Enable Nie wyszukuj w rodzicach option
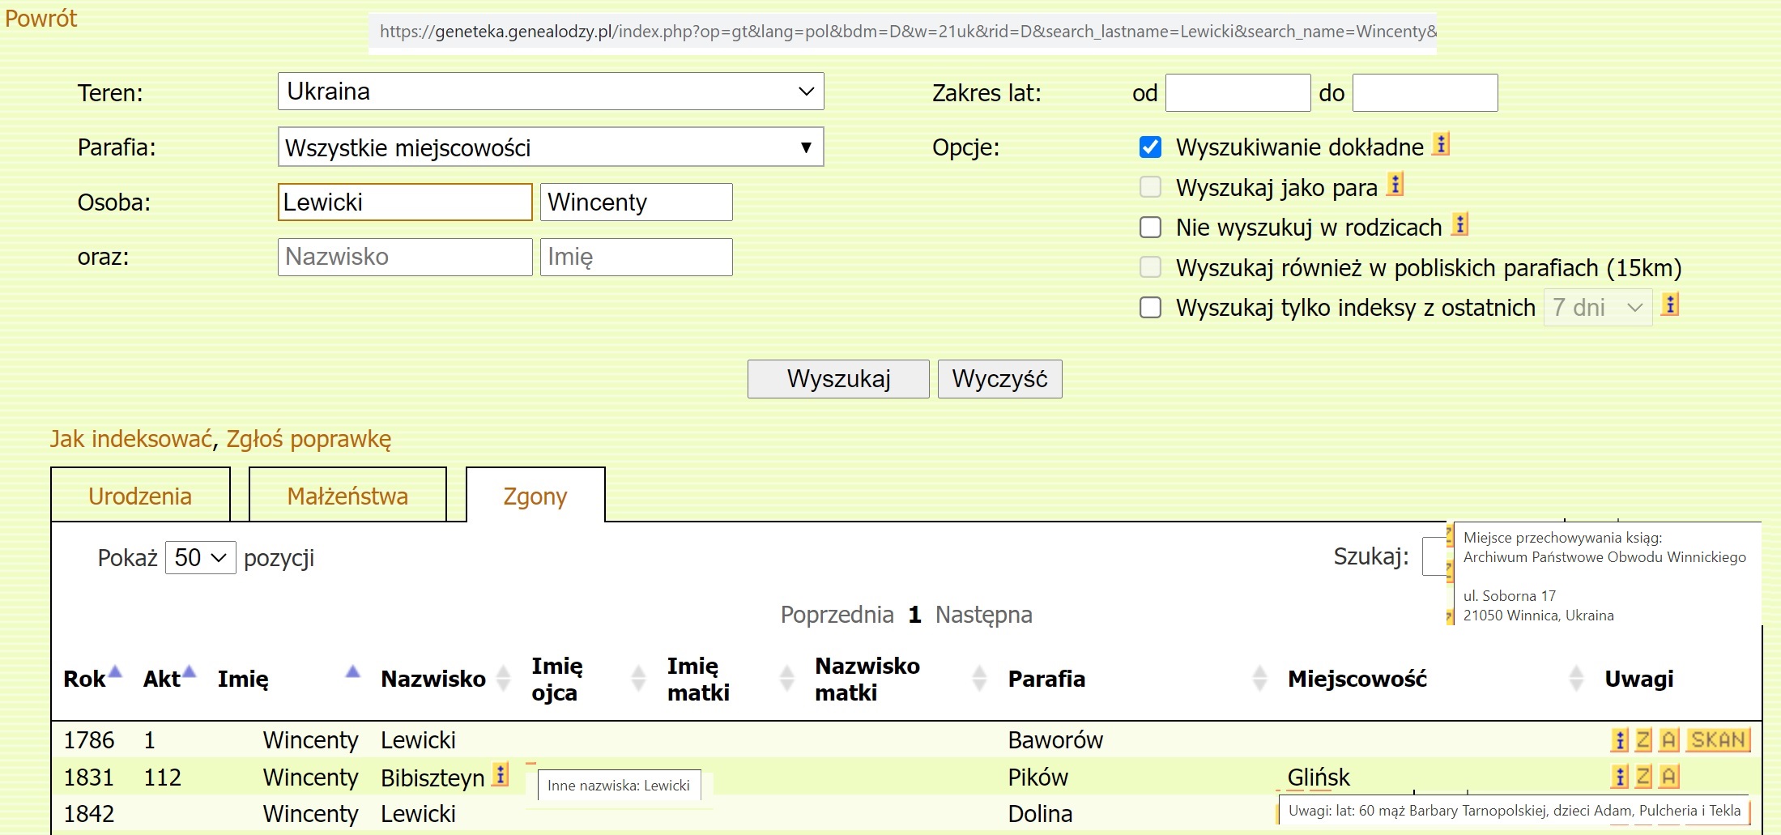Viewport: 1781px width, 835px height. coord(1150,228)
